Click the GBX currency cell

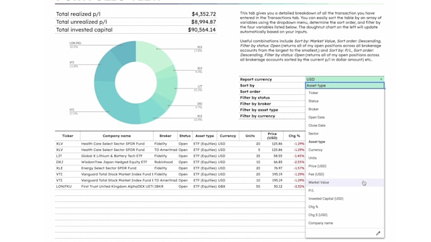228,186
